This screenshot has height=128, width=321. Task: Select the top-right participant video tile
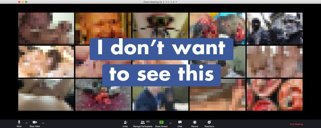pos(274,28)
